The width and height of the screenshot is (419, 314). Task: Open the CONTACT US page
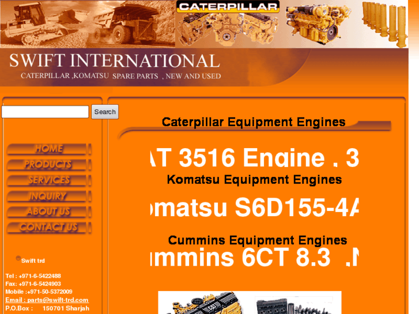[49, 228]
